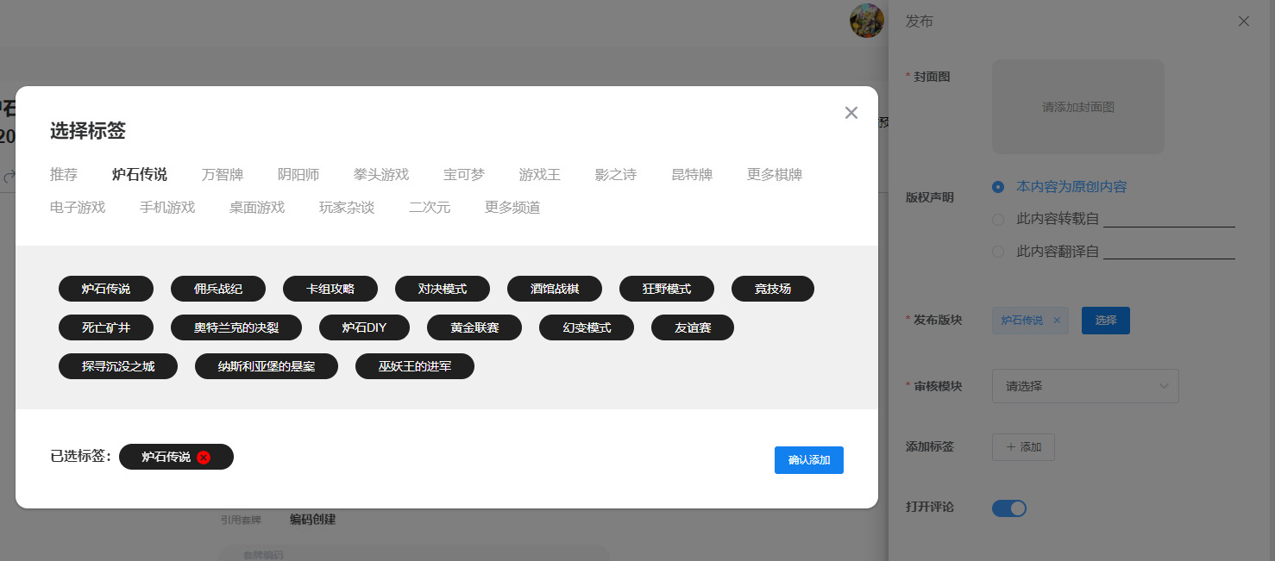
Task: Select the 二次元 tab
Action: 430,208
